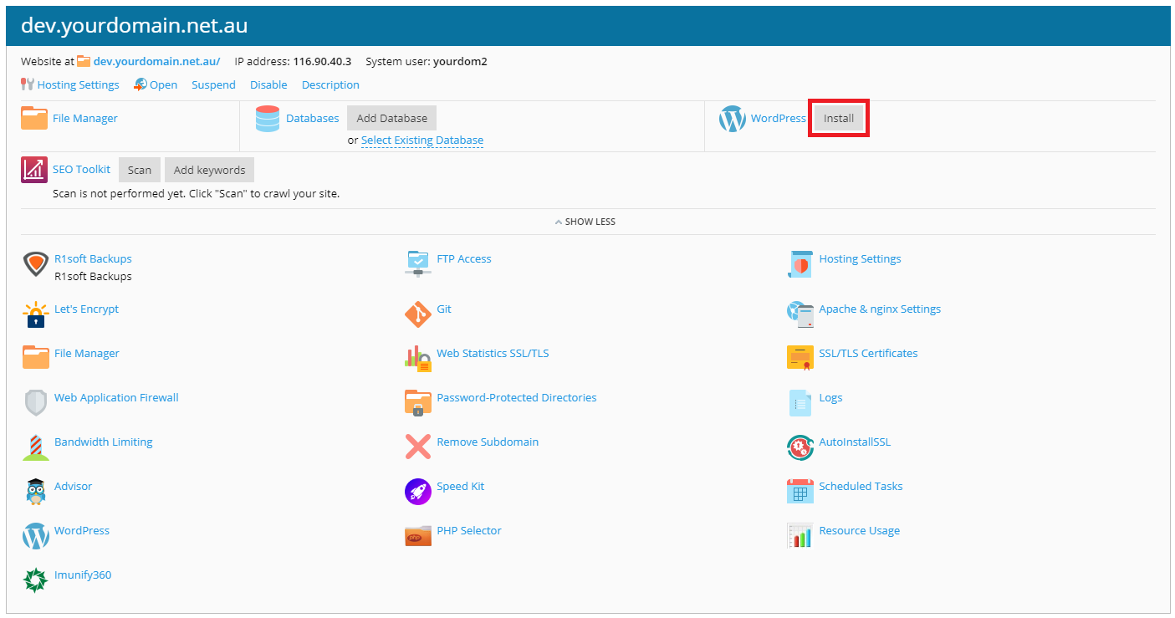Open the Speed Kit link
The width and height of the screenshot is (1175, 618).
pyautogui.click(x=461, y=486)
